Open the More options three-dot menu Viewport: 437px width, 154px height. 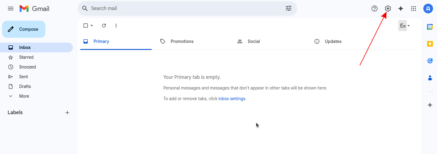coord(116,26)
